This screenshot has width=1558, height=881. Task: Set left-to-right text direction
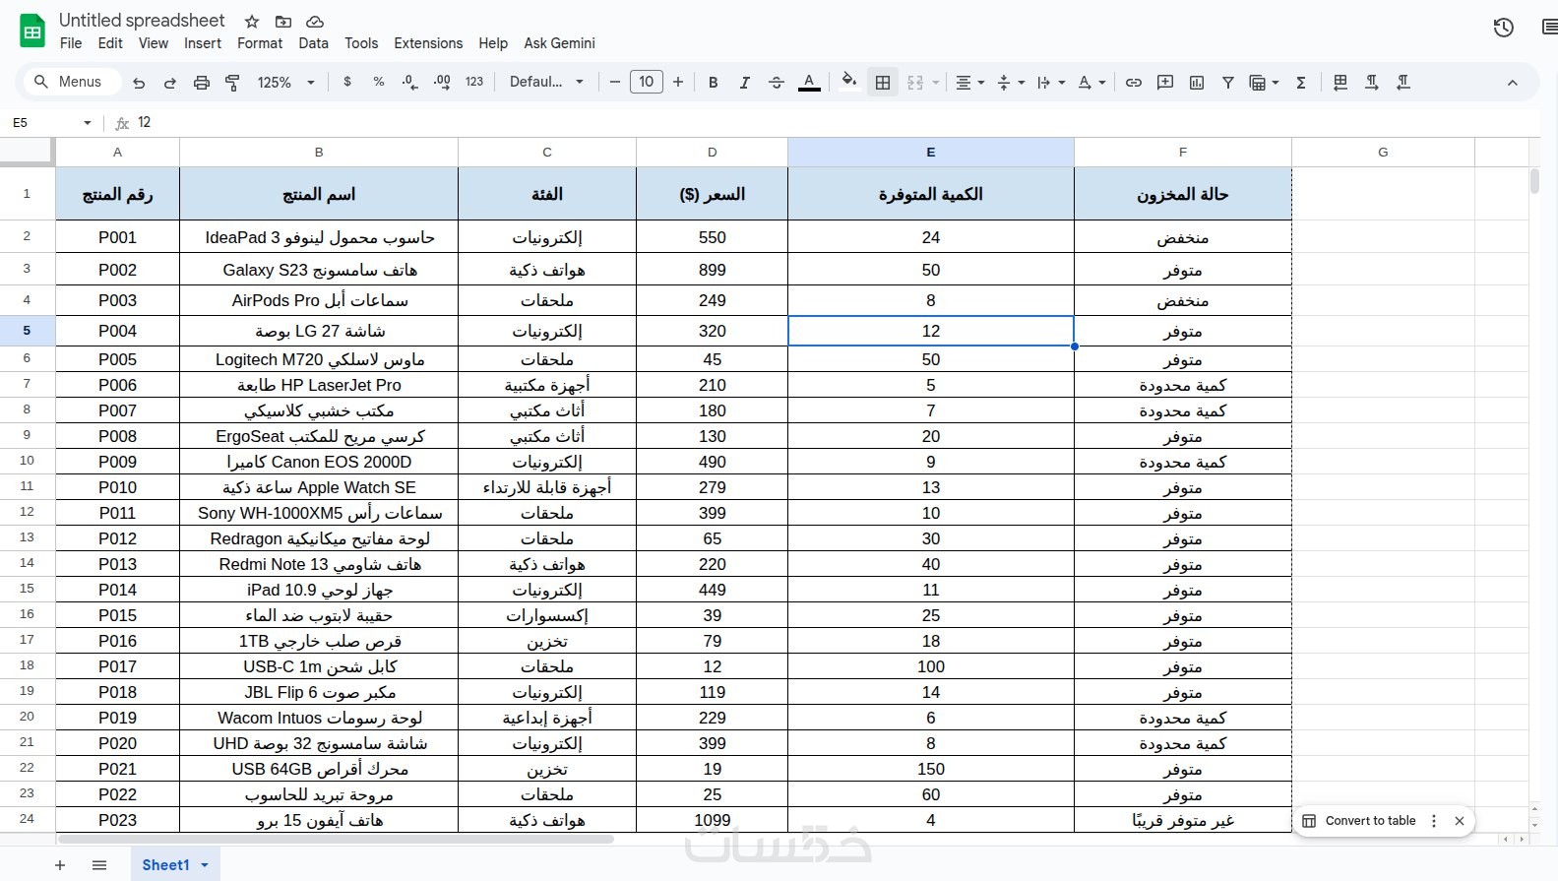[1372, 83]
